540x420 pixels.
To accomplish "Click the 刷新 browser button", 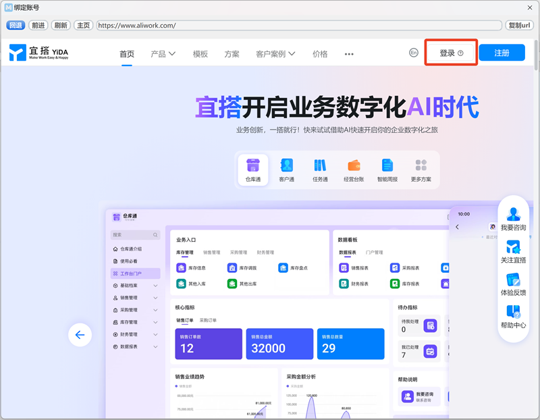I will point(61,25).
